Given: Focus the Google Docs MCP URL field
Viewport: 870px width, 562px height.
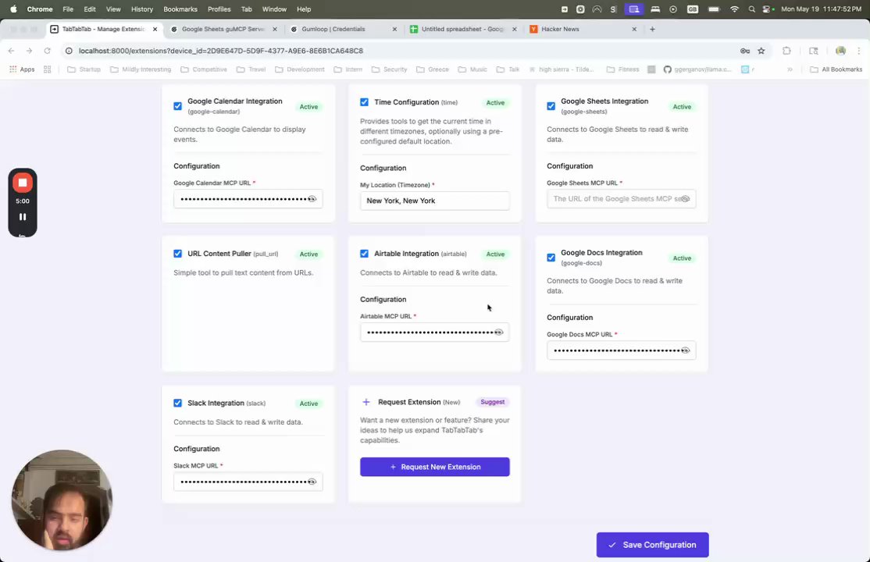Looking at the screenshot, I should click(622, 350).
